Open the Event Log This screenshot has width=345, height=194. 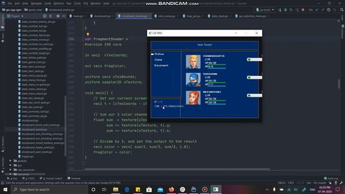point(331,178)
